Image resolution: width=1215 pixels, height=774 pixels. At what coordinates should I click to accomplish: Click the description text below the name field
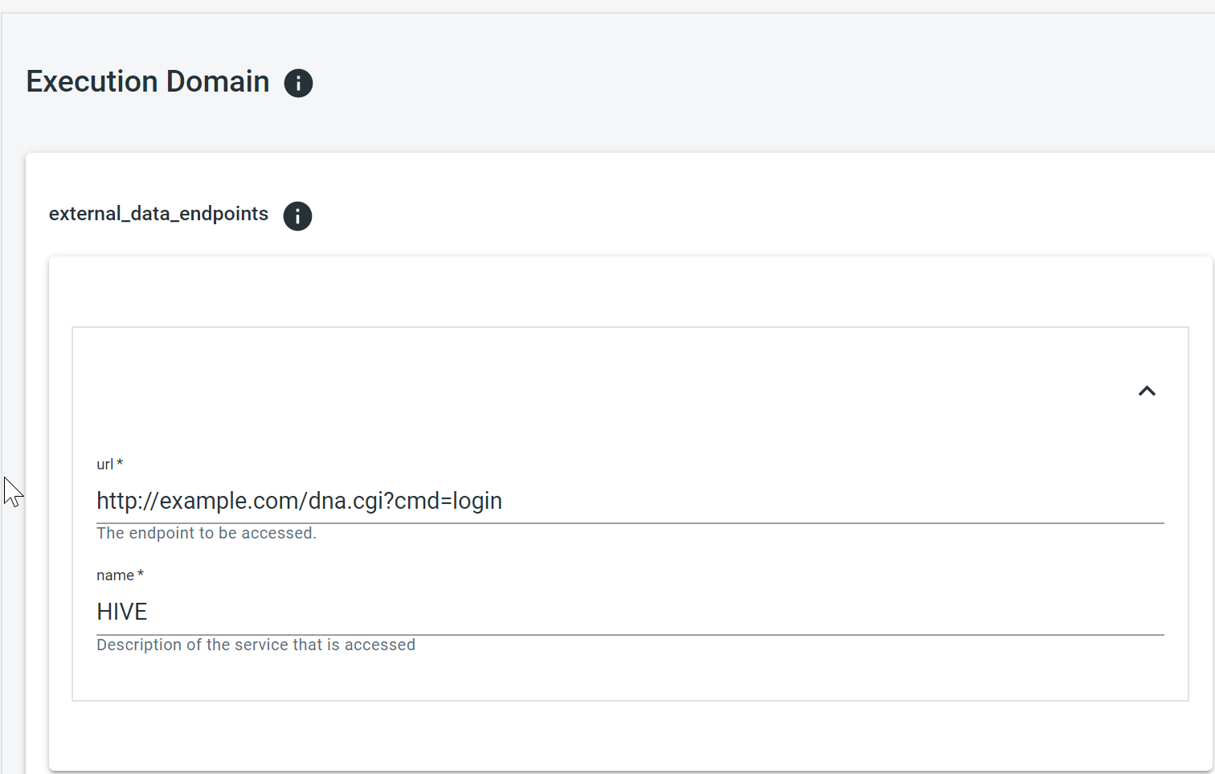coord(256,645)
